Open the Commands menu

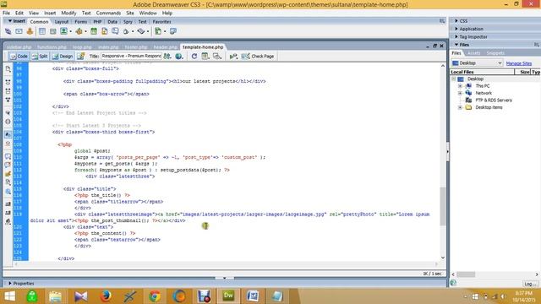[108, 14]
